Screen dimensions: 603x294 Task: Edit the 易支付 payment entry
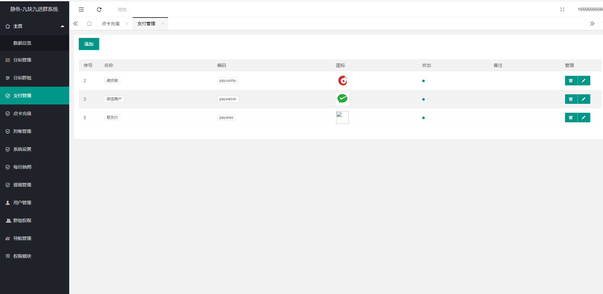(584, 118)
